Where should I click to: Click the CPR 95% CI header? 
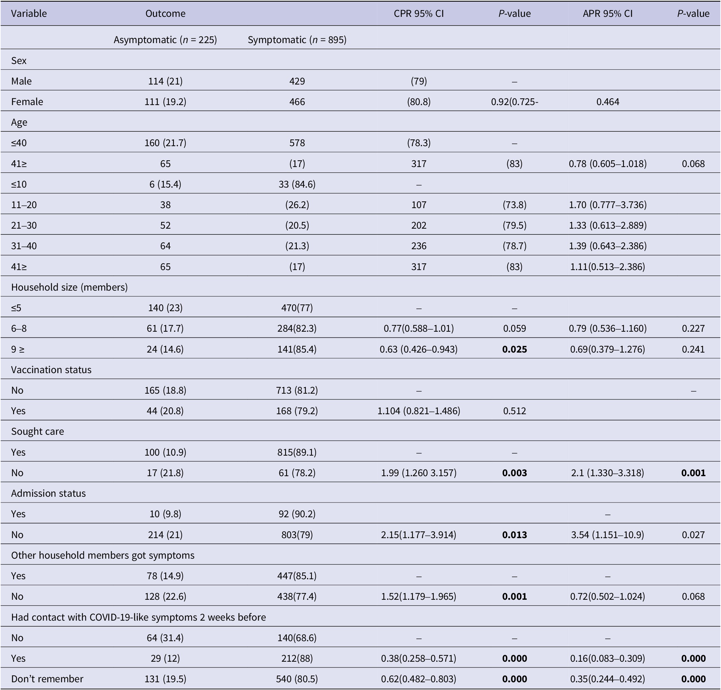click(419, 13)
